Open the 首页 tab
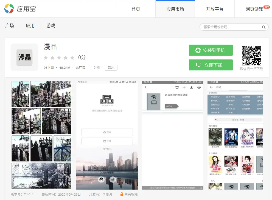 136,9
